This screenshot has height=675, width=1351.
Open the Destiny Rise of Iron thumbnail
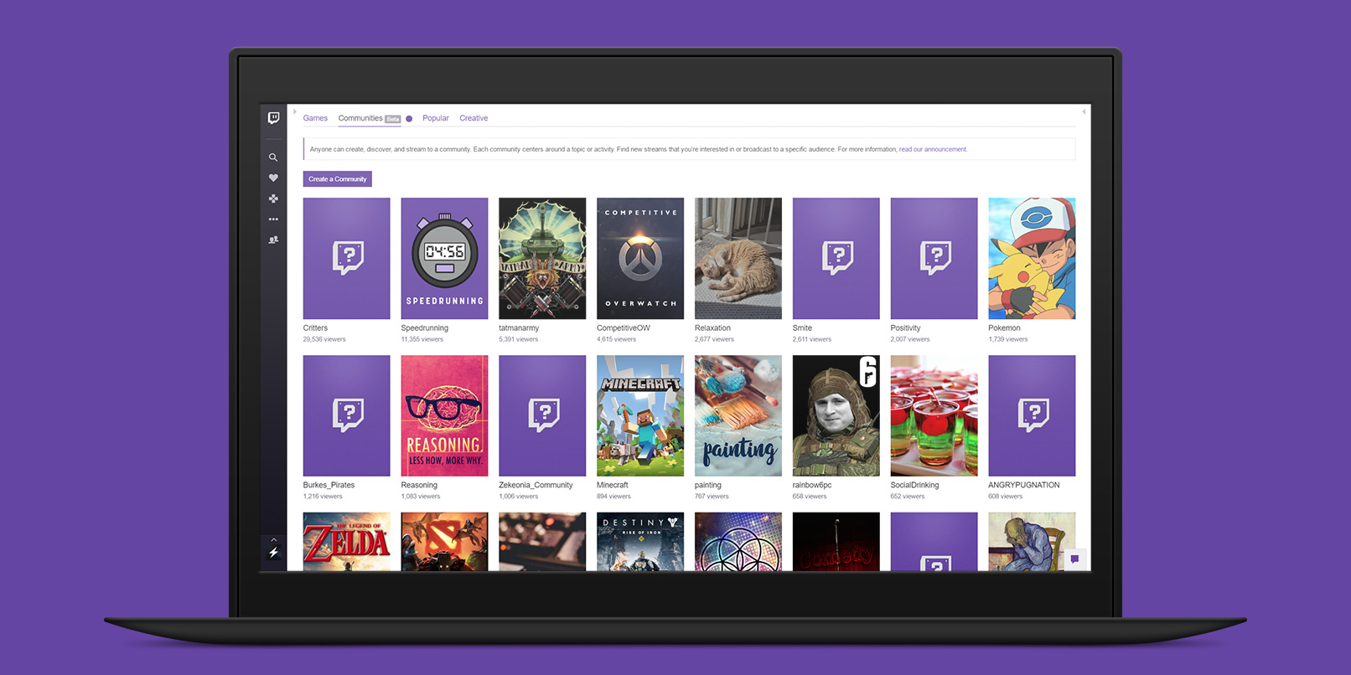[x=640, y=542]
